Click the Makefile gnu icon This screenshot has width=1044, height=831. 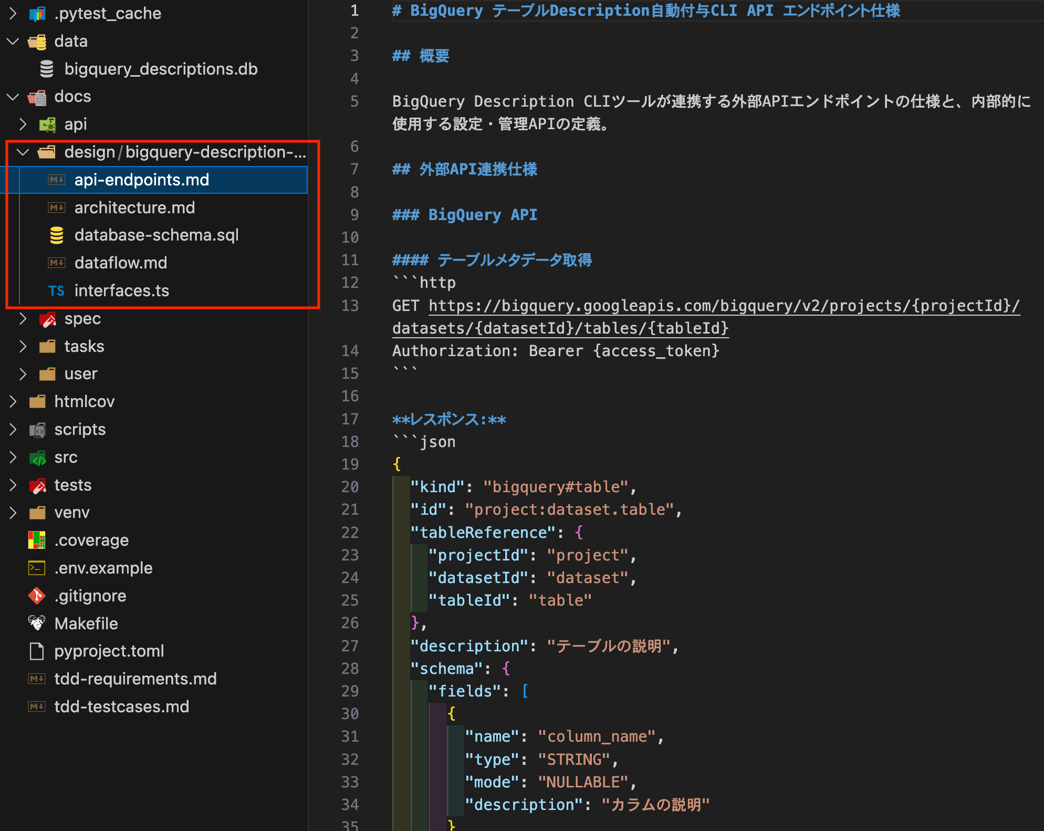tap(37, 623)
